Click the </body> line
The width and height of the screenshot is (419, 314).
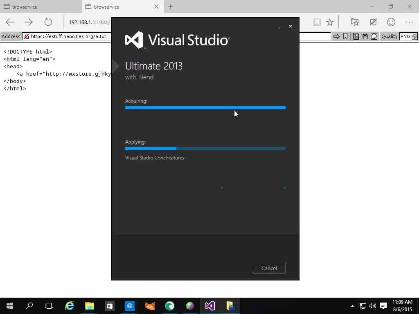(15, 81)
